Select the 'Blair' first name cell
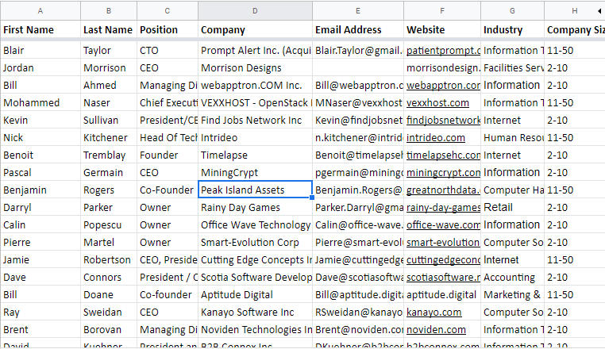Screen dimensions: 605x349 (40, 51)
